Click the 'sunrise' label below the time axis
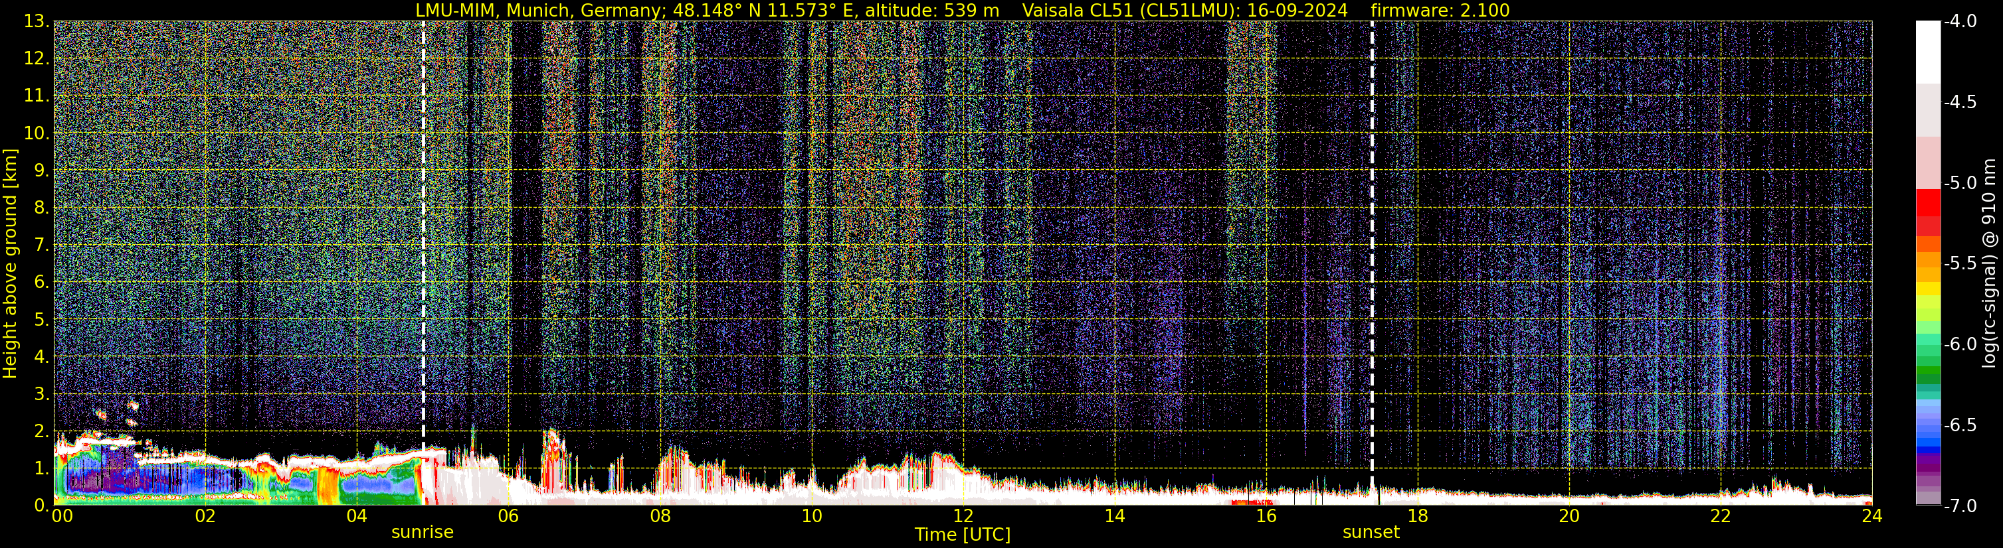Viewport: 2003px width, 548px height. pyautogui.click(x=423, y=533)
